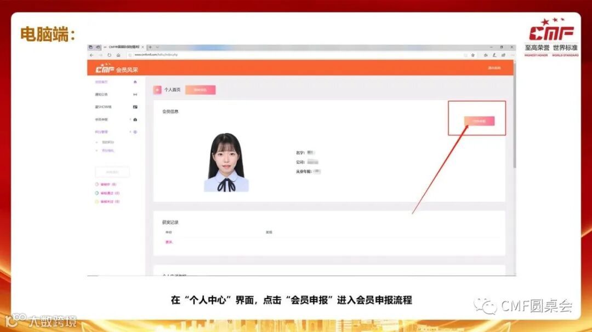The image size is (592, 332).
Task: Select the pink circle 审核中 status
Action: point(106,184)
